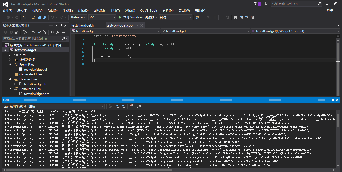342x172 pixels.
Task: Collapse the Resource Files folder
Action: tap(10, 89)
